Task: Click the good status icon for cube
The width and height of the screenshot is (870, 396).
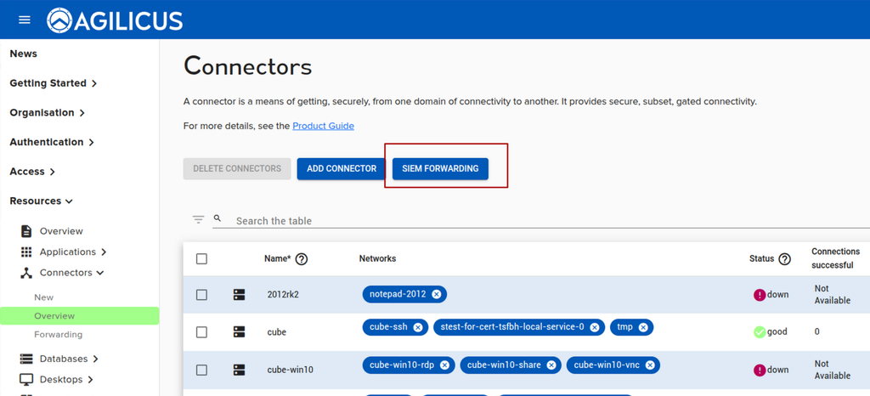Action: [x=760, y=332]
